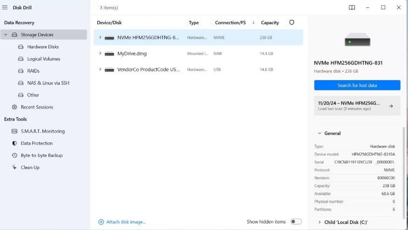Load last scan session from 11/20/24
The image size is (408, 230).
coord(357,106)
